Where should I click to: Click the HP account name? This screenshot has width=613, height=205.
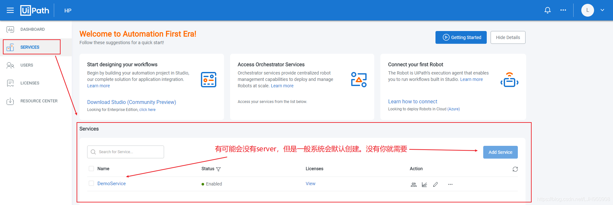tap(68, 11)
